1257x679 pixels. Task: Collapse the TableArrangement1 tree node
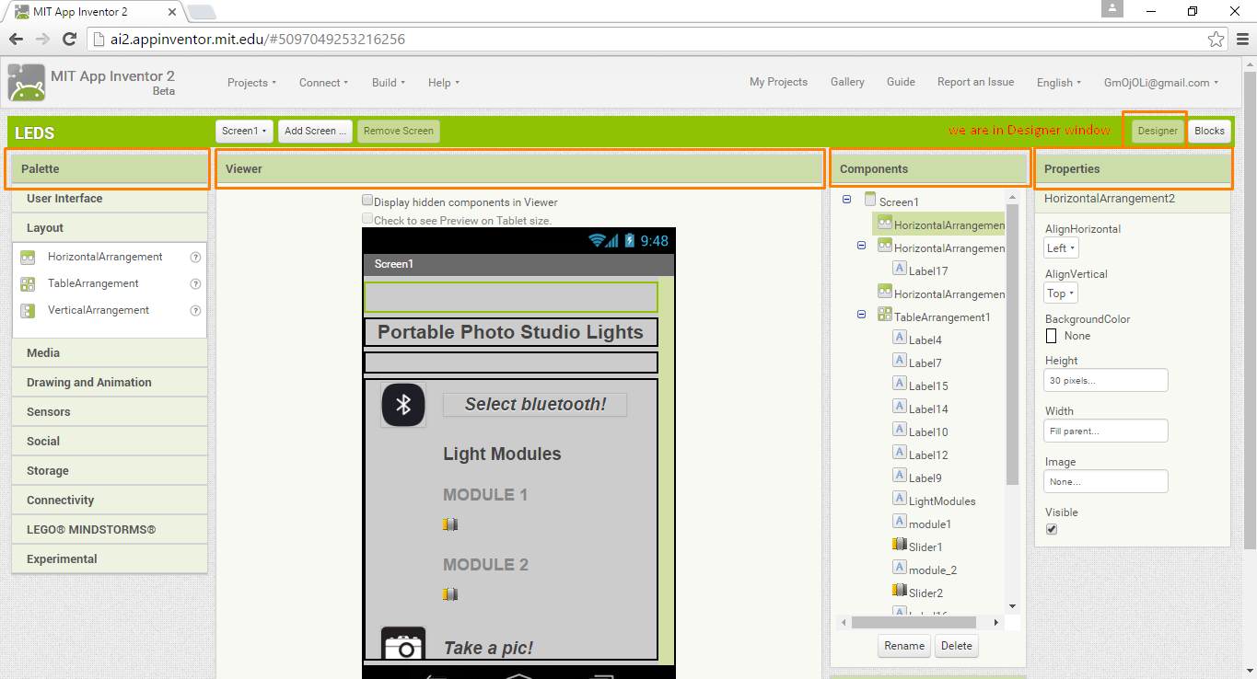click(861, 315)
